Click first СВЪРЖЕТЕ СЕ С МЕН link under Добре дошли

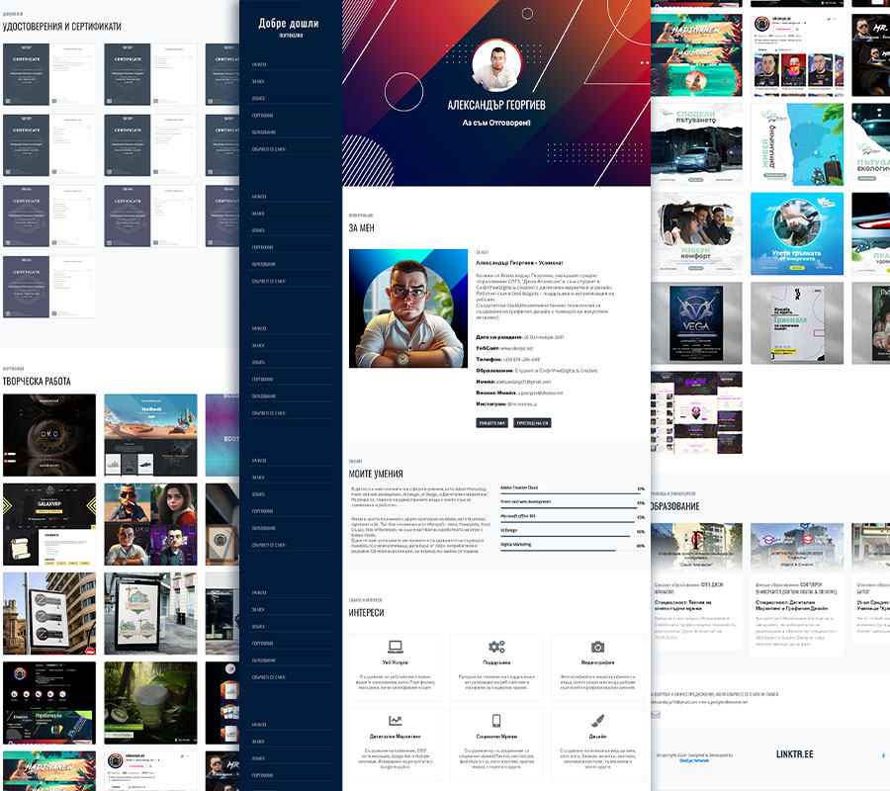point(268,149)
